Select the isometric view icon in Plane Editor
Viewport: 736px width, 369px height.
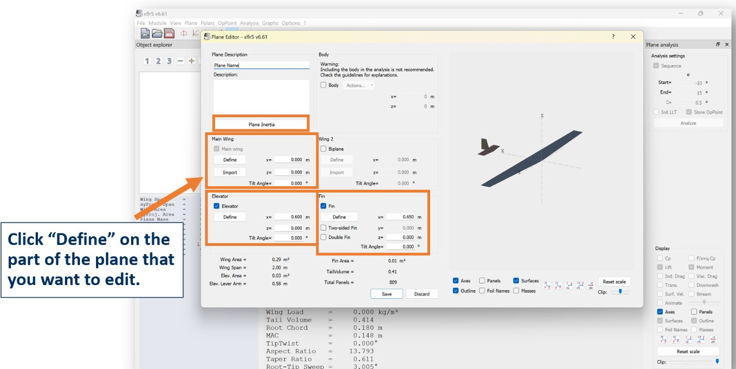[x=578, y=286]
